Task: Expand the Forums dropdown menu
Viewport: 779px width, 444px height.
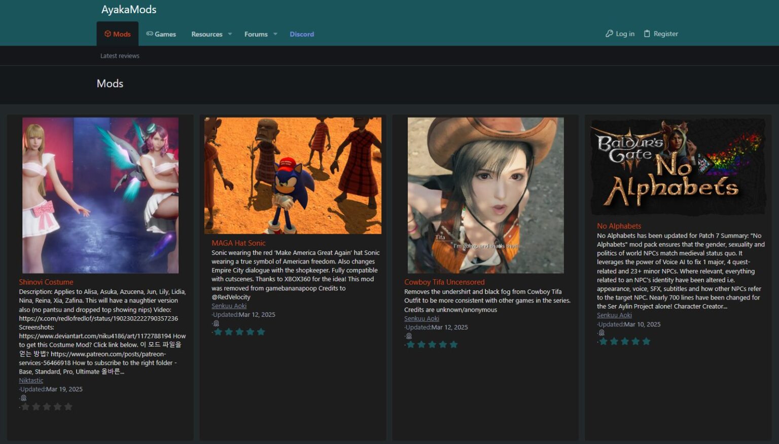Action: [256, 33]
